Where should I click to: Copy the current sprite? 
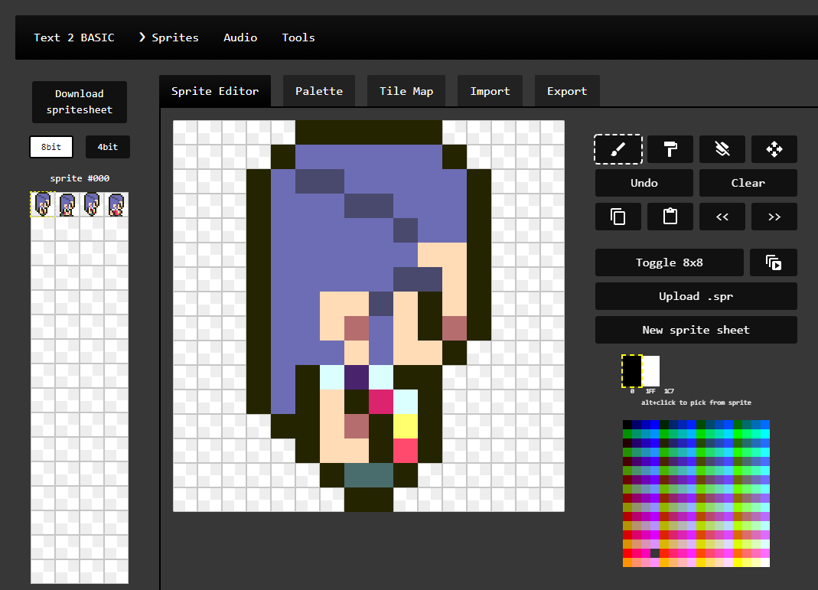618,217
